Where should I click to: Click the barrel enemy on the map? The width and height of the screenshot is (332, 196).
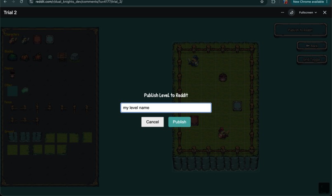223,77
